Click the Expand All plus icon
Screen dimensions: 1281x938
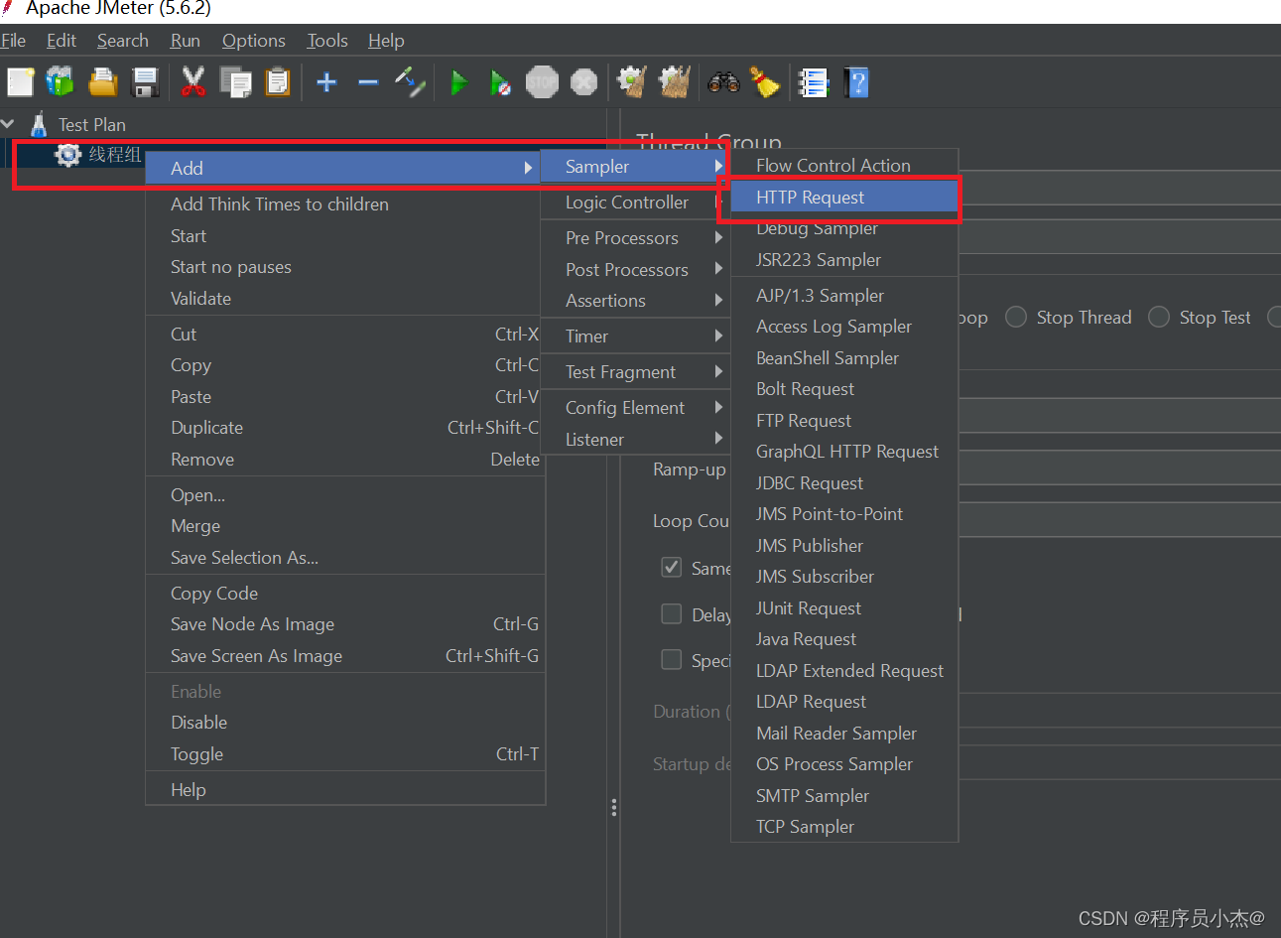click(326, 82)
